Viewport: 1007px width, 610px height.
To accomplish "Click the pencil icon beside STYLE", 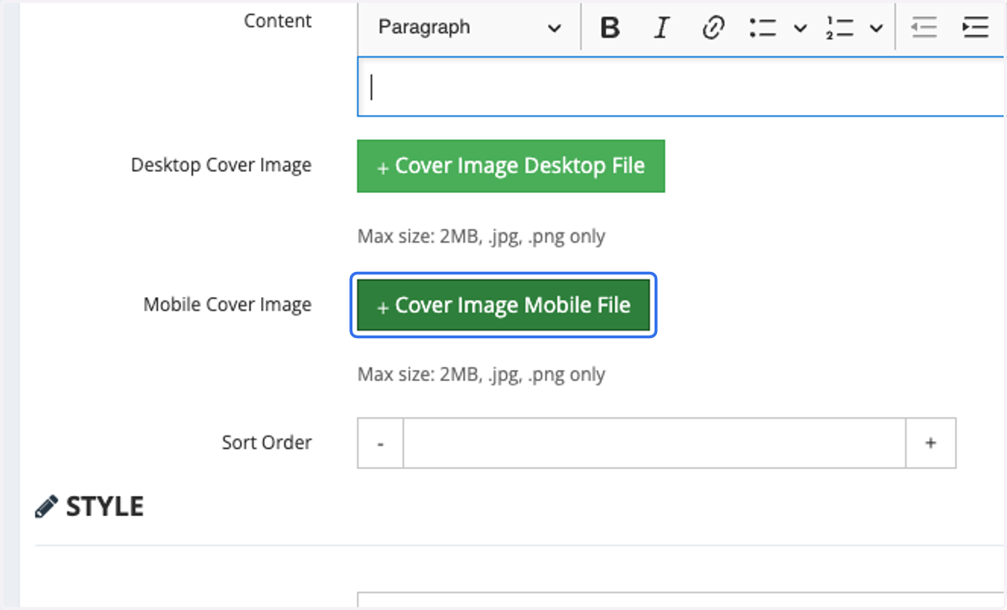I will pos(46,507).
